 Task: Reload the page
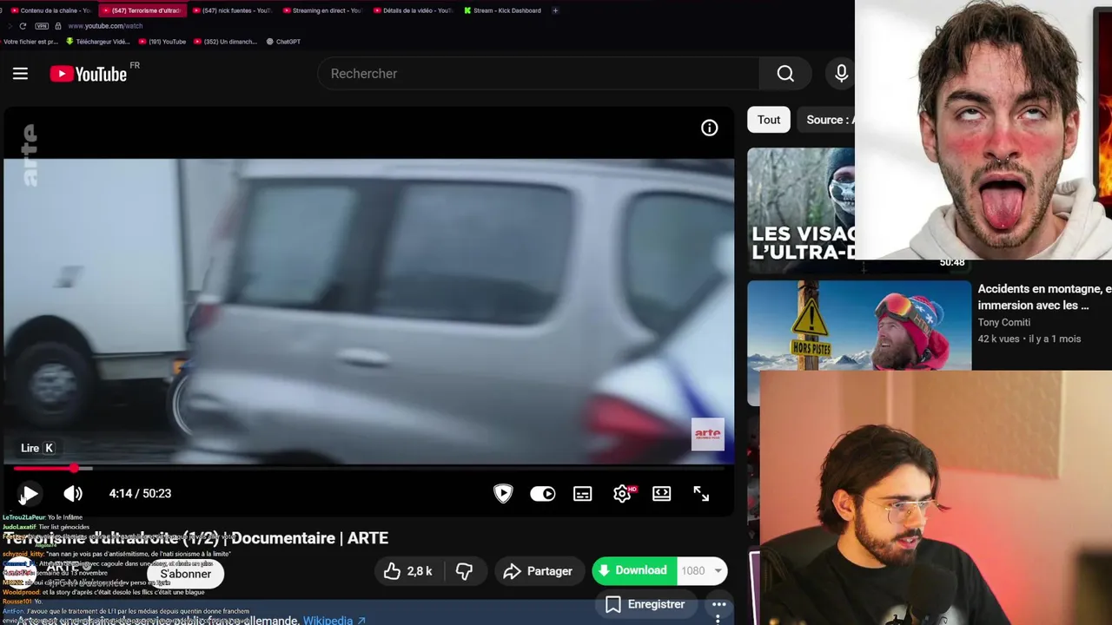tap(23, 26)
